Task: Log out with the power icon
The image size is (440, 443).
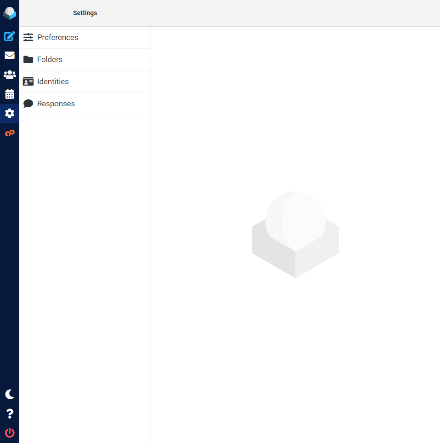Action: 10,433
